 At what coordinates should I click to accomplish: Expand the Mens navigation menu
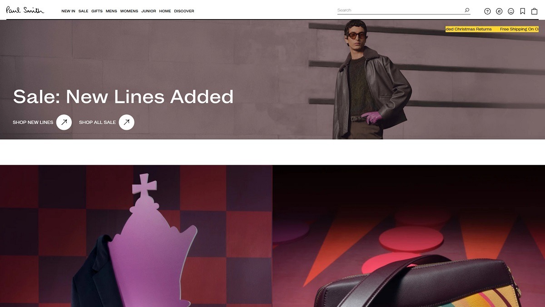pos(111,11)
